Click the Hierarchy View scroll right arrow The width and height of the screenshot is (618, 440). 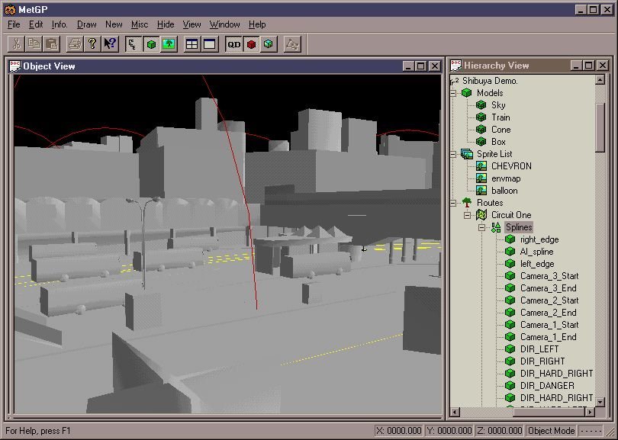pyautogui.click(x=590, y=412)
